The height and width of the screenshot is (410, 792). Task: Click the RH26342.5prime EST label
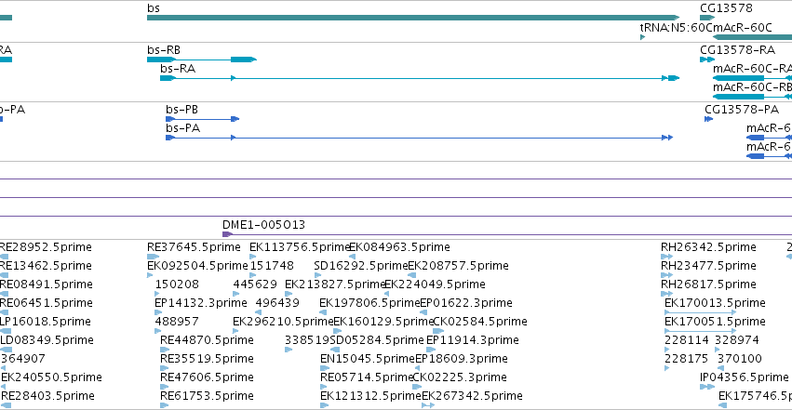click(x=708, y=247)
